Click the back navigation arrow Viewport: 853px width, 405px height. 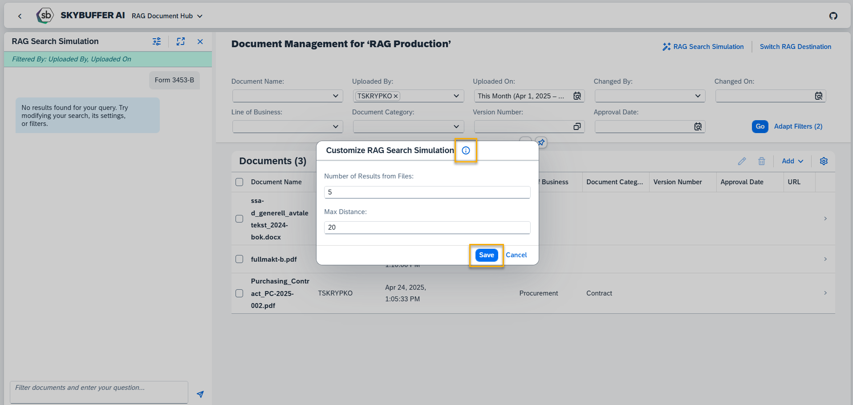point(20,16)
